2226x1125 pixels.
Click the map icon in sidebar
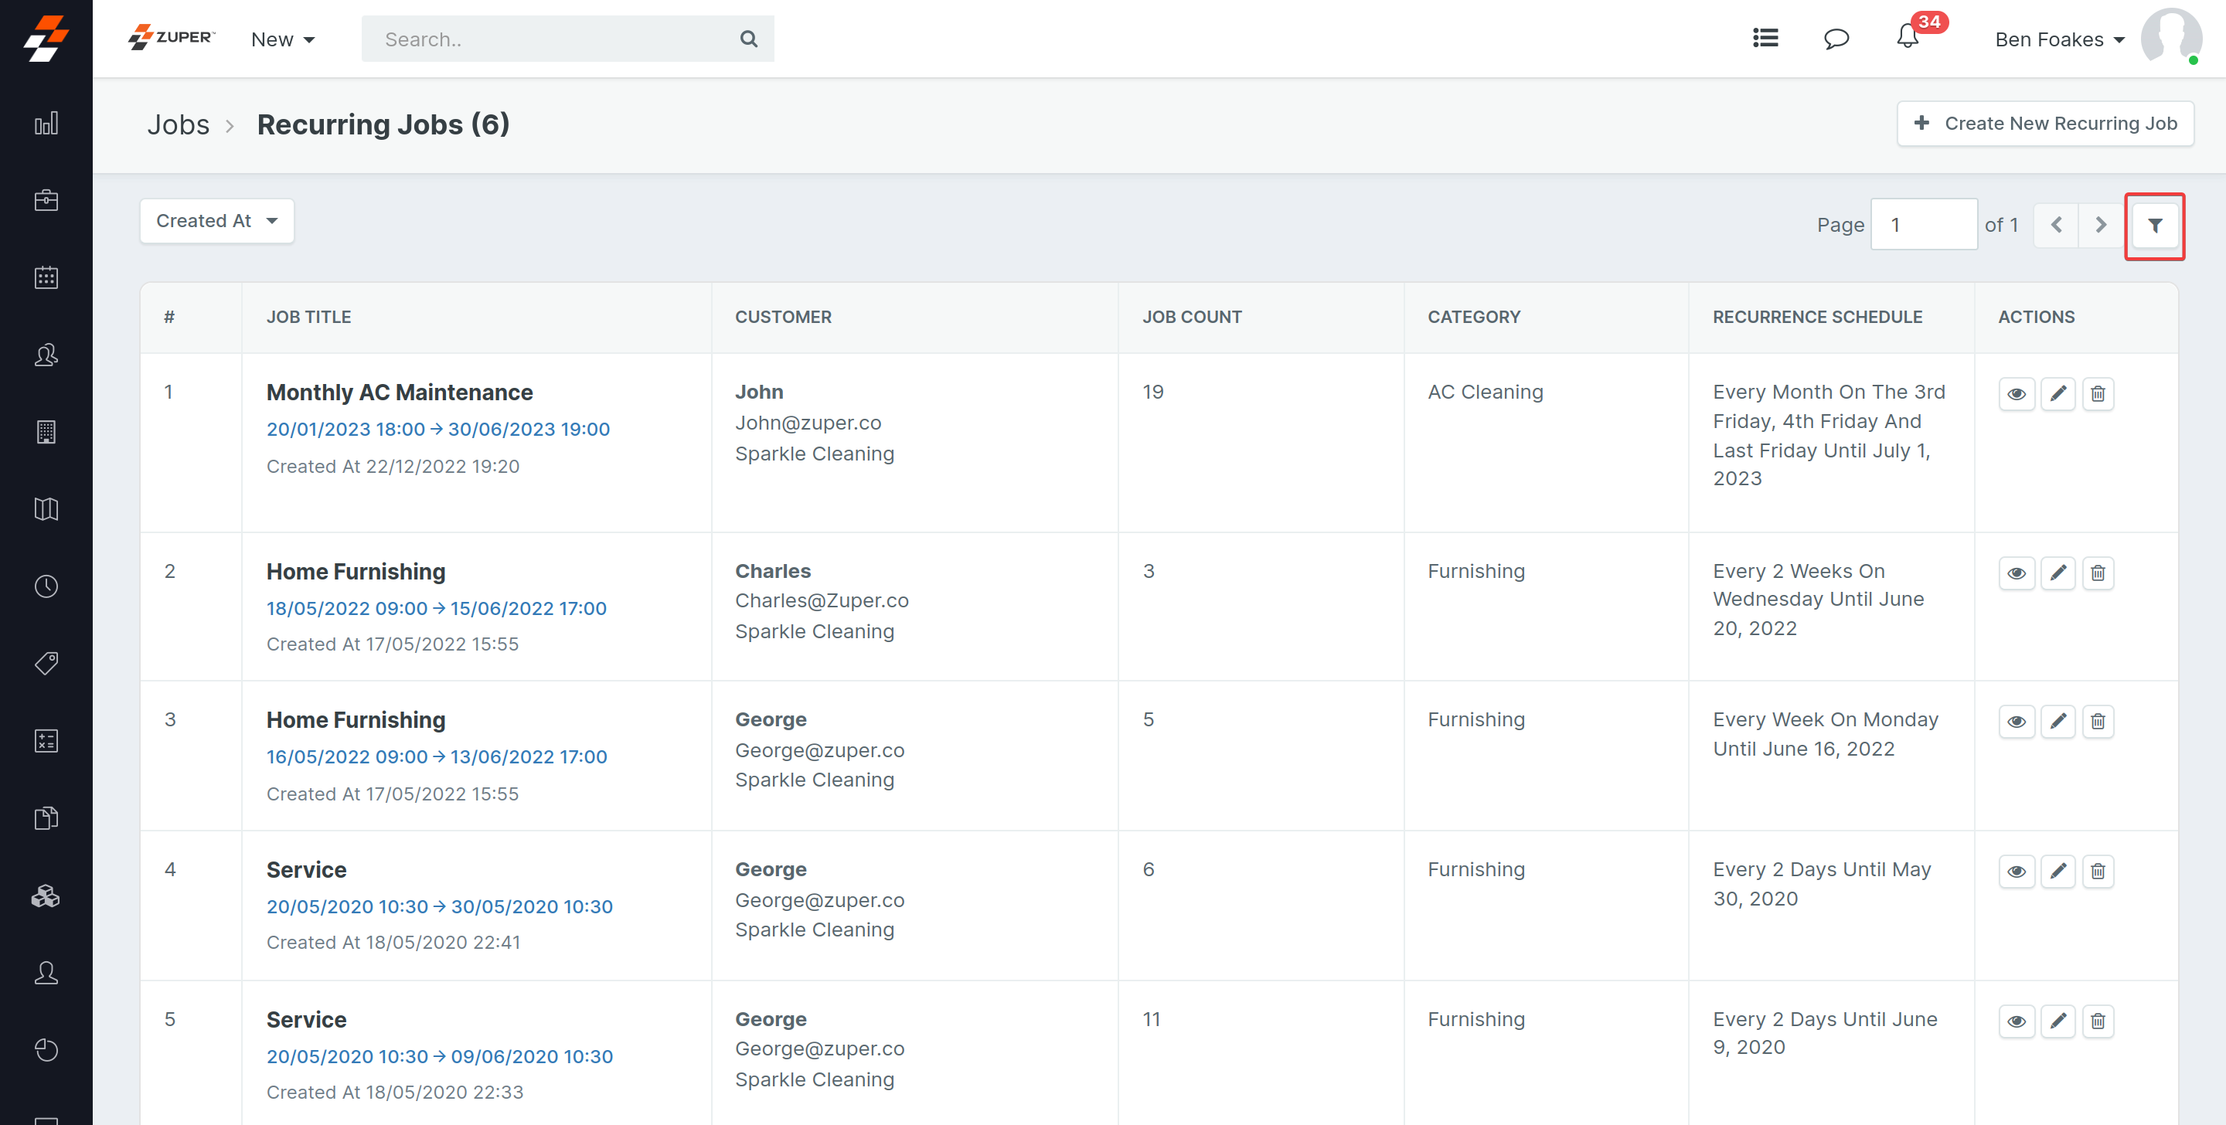click(x=46, y=509)
